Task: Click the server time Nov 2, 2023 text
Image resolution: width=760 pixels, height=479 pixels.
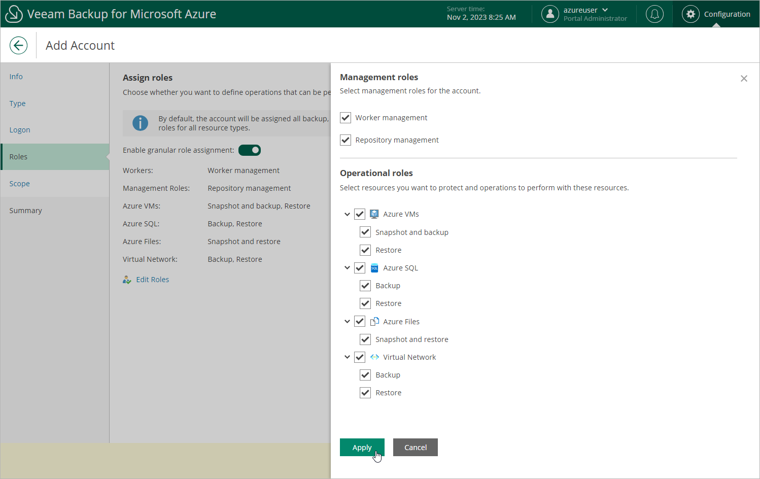Action: (x=481, y=17)
